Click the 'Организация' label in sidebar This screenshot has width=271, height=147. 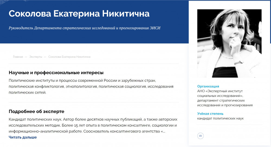coord(208,86)
